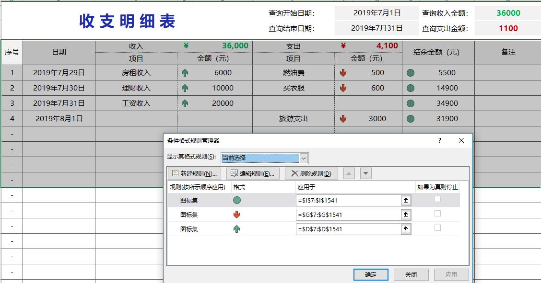Click the 关闭 button
The width and height of the screenshot is (541, 283).
click(x=411, y=274)
